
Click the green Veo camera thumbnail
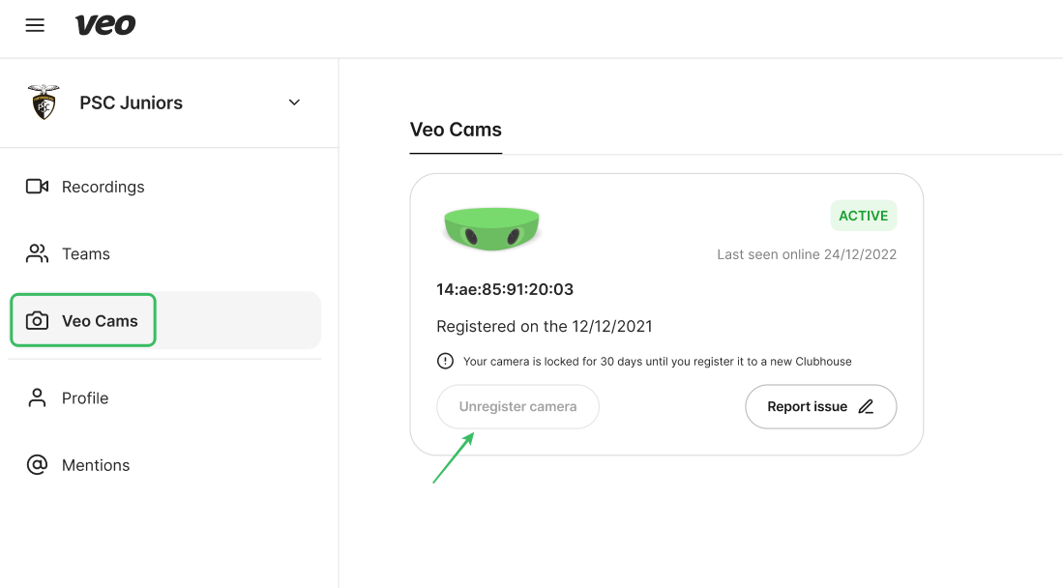pos(491,228)
